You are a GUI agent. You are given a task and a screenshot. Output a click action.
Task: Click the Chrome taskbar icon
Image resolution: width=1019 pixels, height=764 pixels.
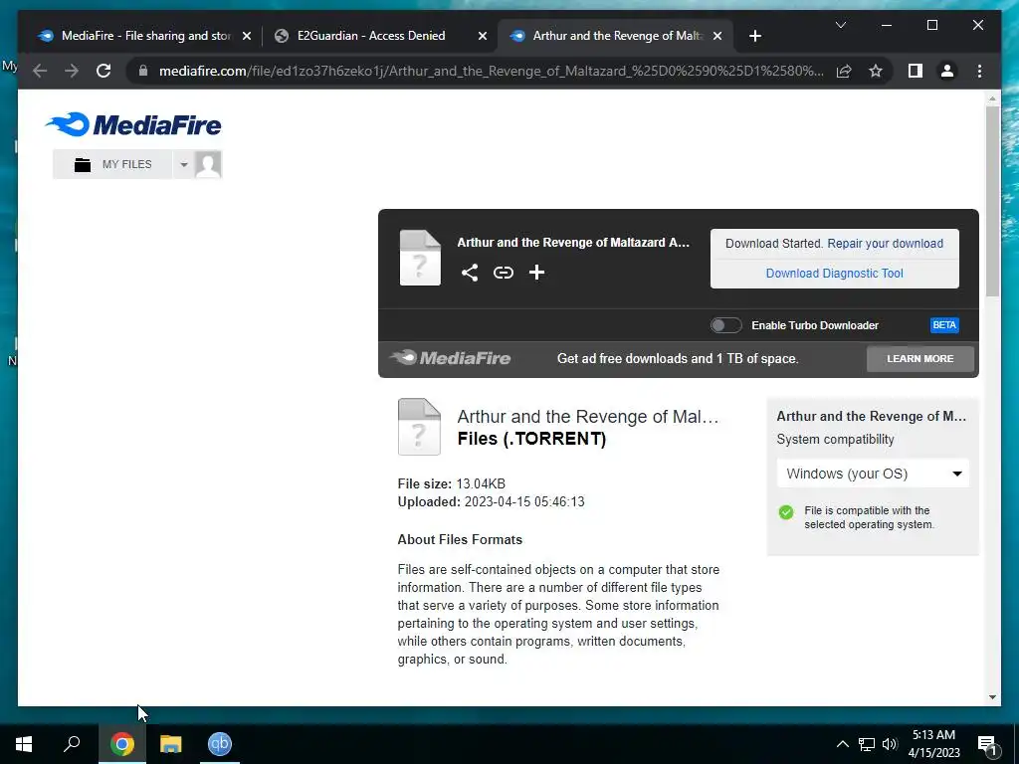coord(122,744)
